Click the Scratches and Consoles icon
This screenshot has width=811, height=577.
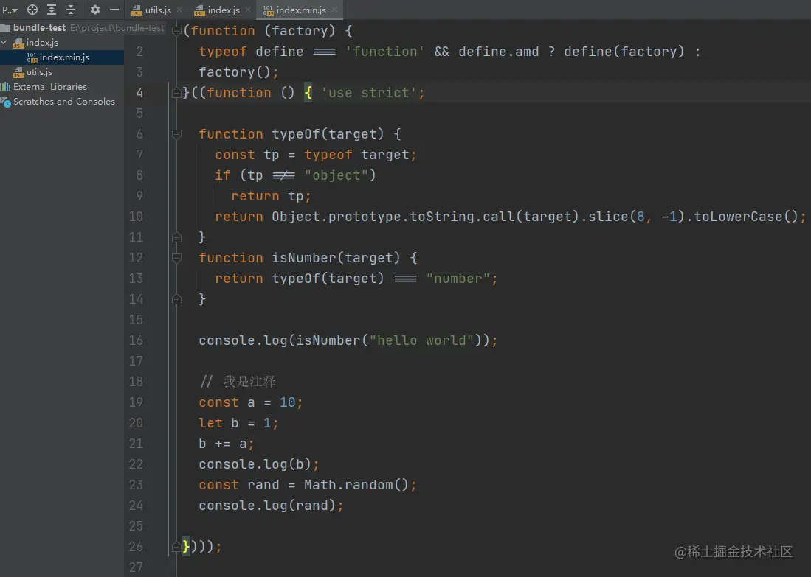[6, 102]
